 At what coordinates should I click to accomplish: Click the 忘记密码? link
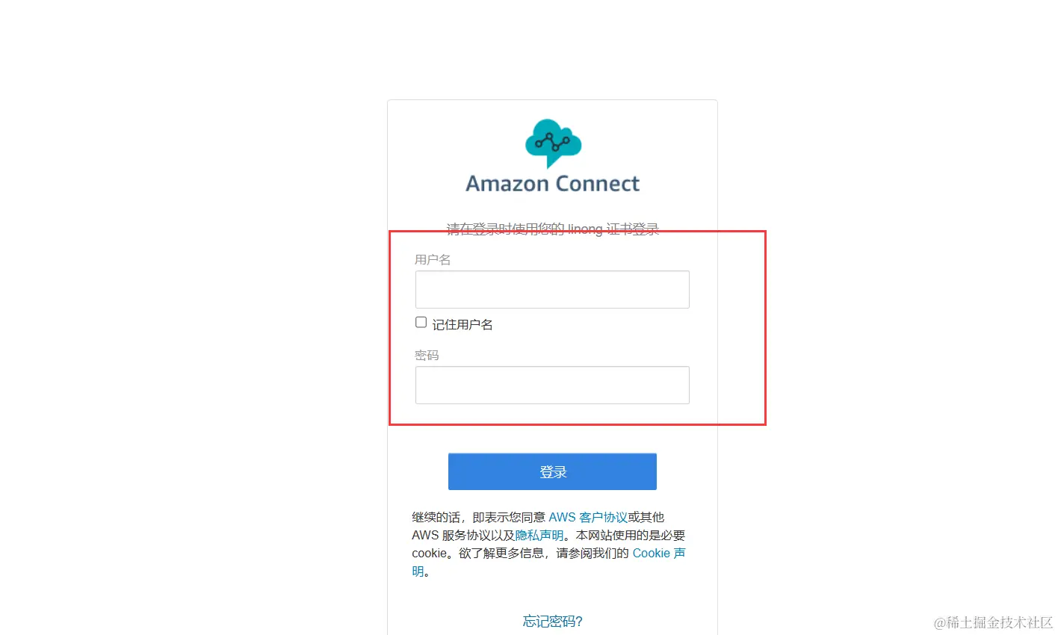(x=553, y=621)
